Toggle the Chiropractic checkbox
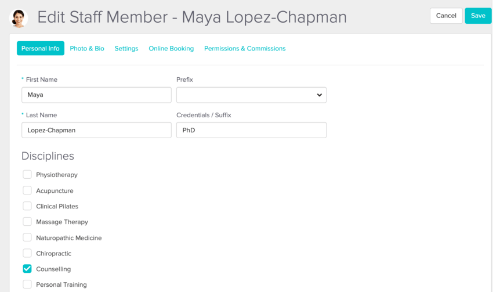Image resolution: width=493 pixels, height=292 pixels. 27,253
